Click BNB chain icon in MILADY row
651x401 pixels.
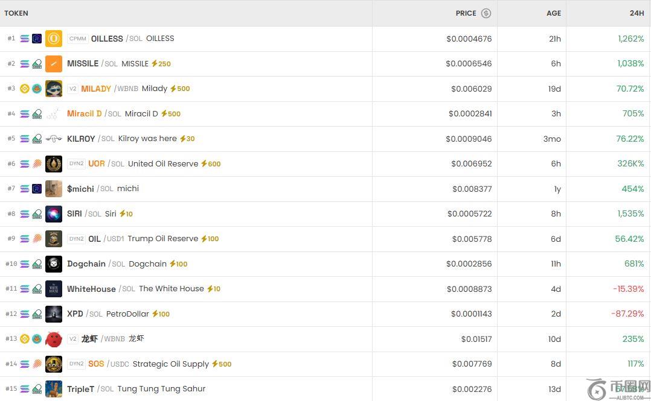[25, 89]
